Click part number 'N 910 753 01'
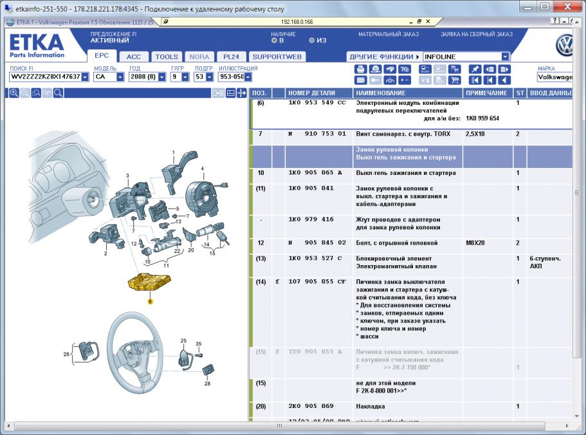Screen dimensions: 586x435 point(317,133)
